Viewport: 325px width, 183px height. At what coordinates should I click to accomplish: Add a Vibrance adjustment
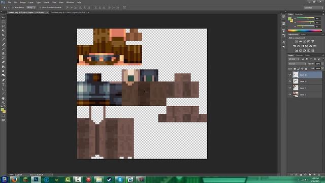tap(313, 42)
